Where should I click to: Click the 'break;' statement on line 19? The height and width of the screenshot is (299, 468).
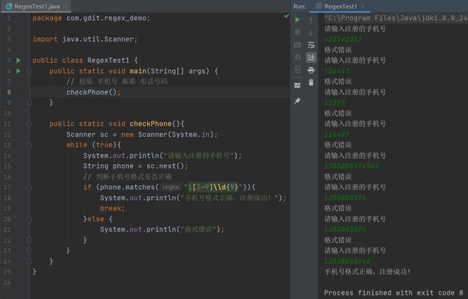point(112,208)
